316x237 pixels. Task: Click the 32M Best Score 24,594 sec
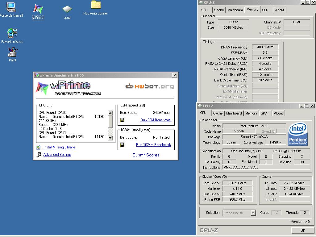(161, 113)
